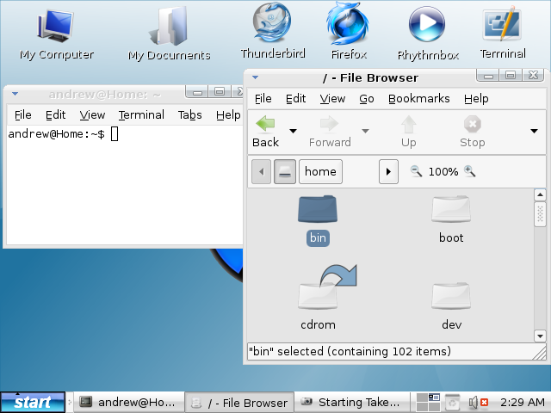The height and width of the screenshot is (413, 551).
Task: Zoom out in the File Browser
Action: pyautogui.click(x=416, y=171)
